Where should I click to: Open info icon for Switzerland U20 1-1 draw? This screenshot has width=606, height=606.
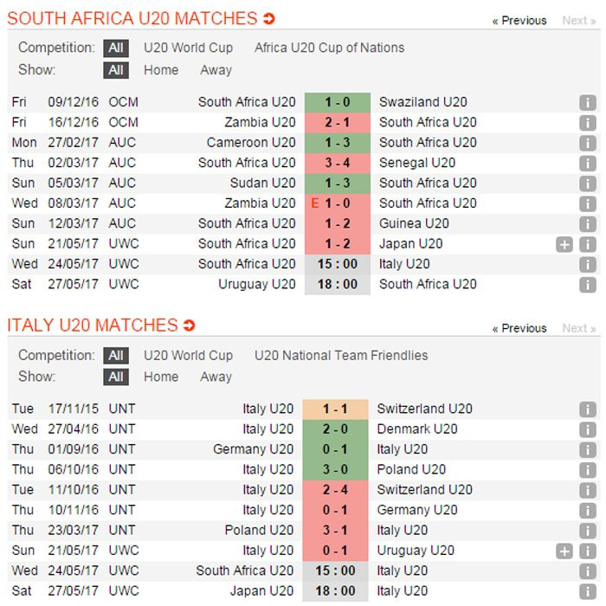click(588, 409)
